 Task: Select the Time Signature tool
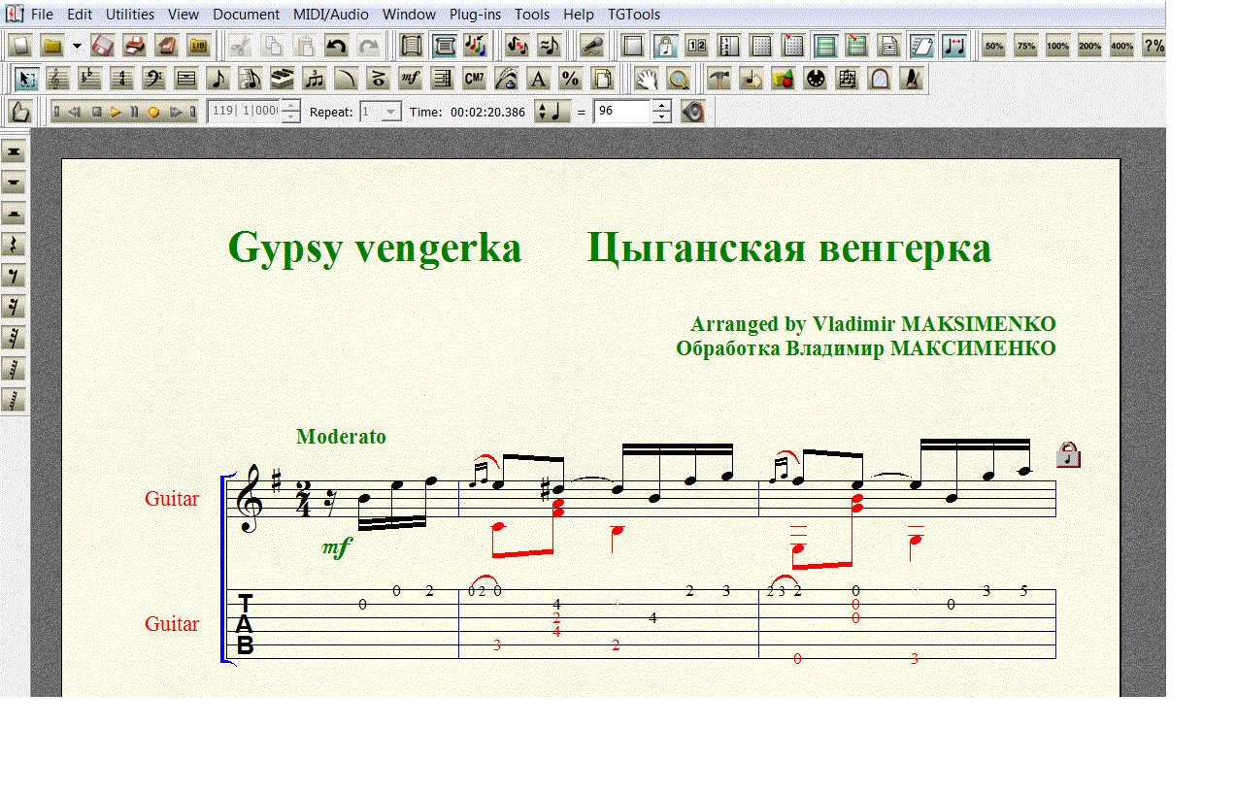coord(121,79)
